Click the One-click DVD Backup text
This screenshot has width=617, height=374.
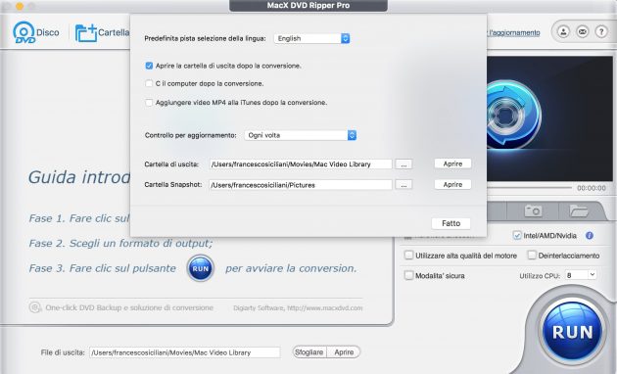[x=129, y=307]
